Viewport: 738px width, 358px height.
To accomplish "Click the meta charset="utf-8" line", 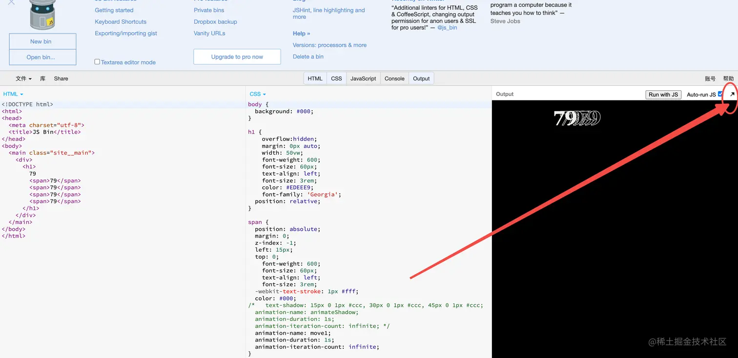I will 46,125.
